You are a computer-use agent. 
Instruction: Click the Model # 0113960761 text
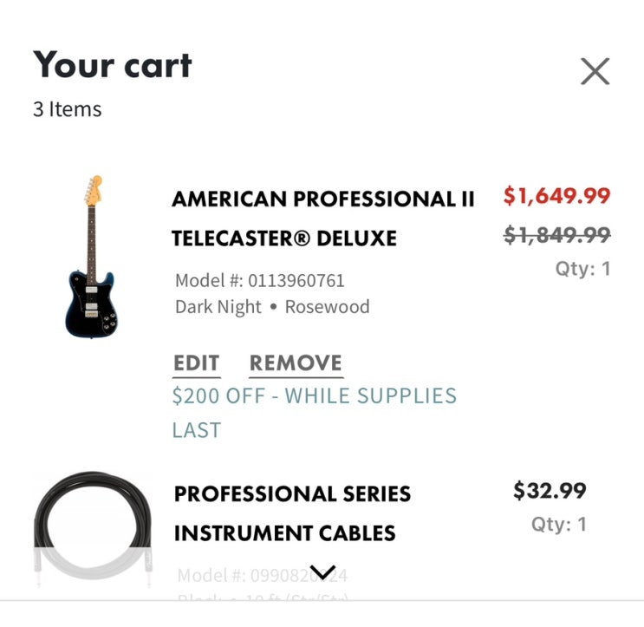pos(260,280)
